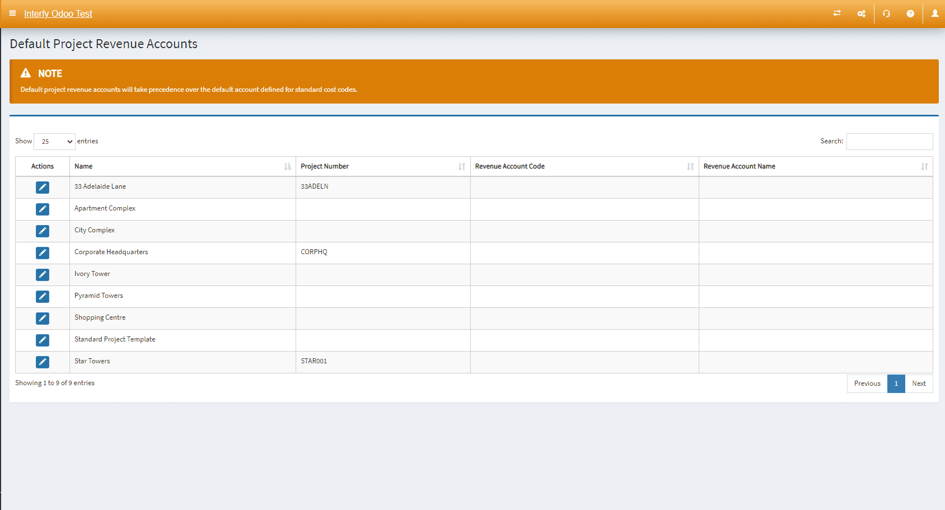Click the support headset icon
Image resolution: width=945 pixels, height=510 pixels.
tap(886, 13)
